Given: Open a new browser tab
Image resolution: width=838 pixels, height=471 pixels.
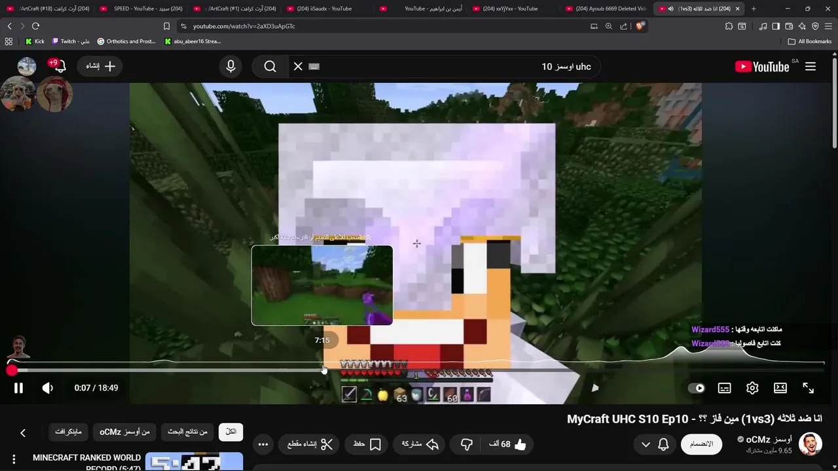Looking at the screenshot, I should click(x=754, y=9).
